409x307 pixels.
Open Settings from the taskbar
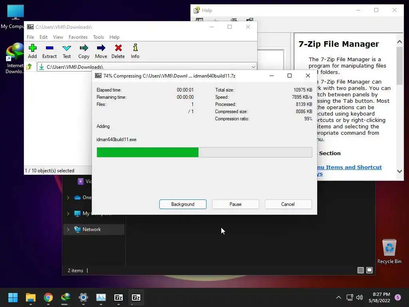[x=83, y=297]
